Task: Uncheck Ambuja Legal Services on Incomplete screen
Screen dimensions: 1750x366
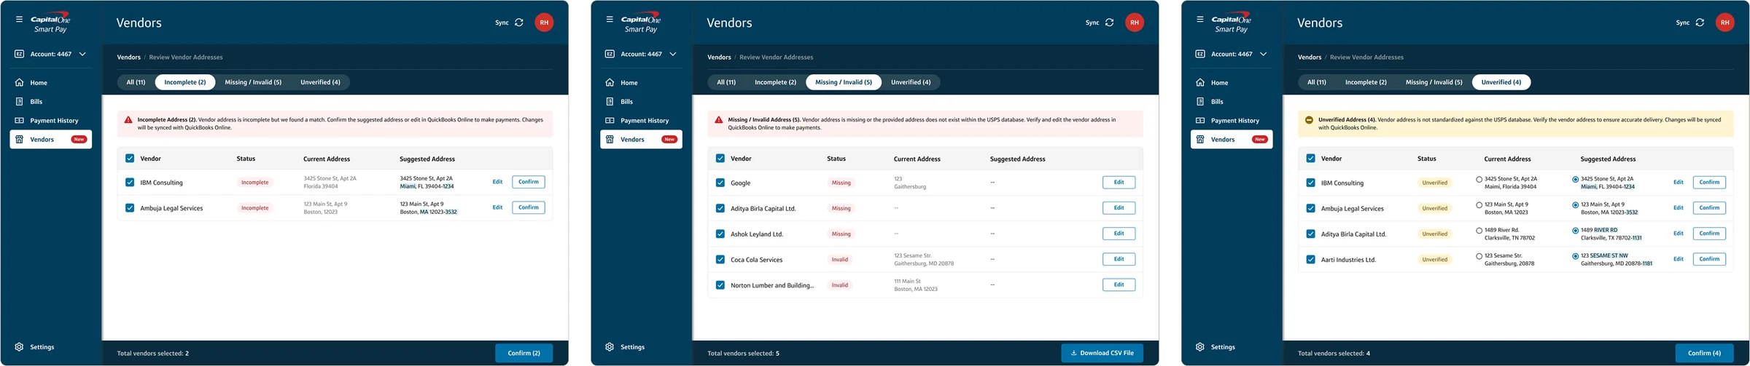Action: tap(130, 208)
